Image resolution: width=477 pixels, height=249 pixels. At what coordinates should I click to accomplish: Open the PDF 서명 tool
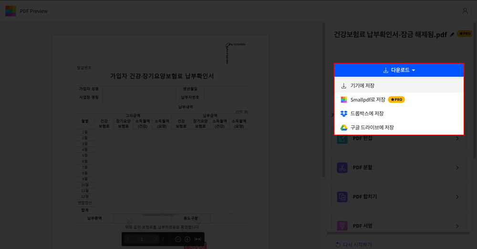pyautogui.click(x=399, y=226)
